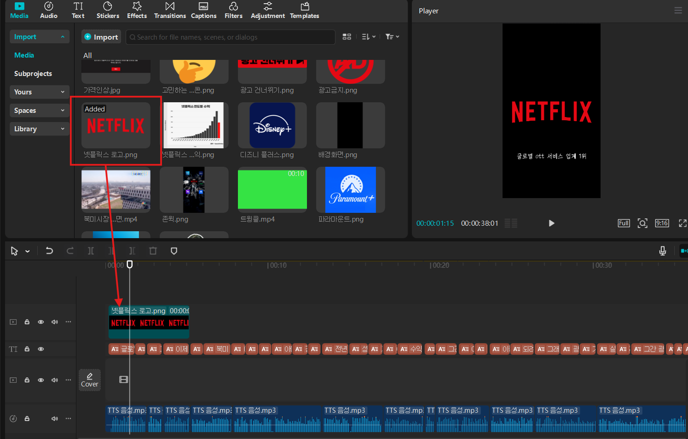Split clip at playhead
The height and width of the screenshot is (439, 688).
click(x=91, y=251)
